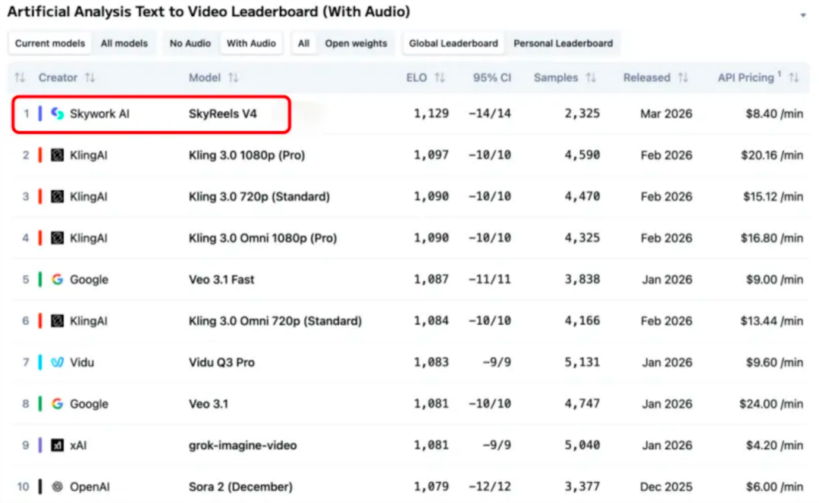
Task: Sort by API Pricing column arrows
Action: 794,78
